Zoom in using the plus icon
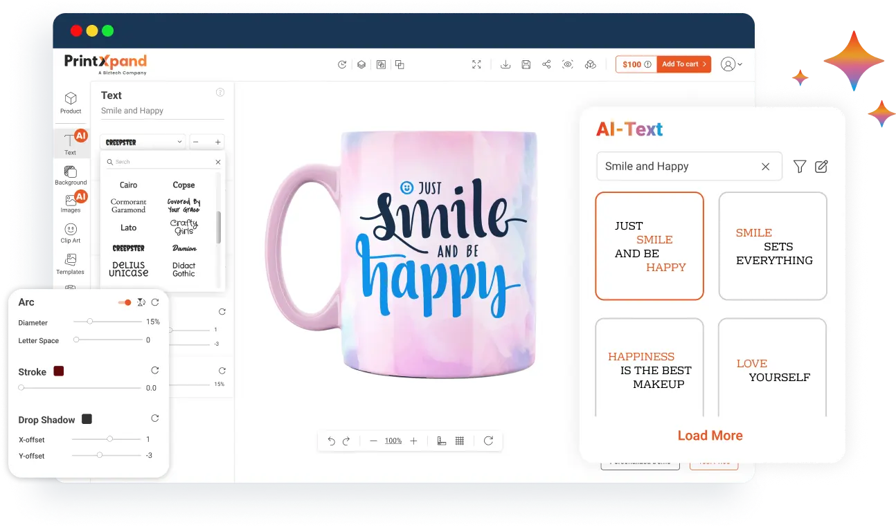Screen dimensions: 896x527 point(413,441)
